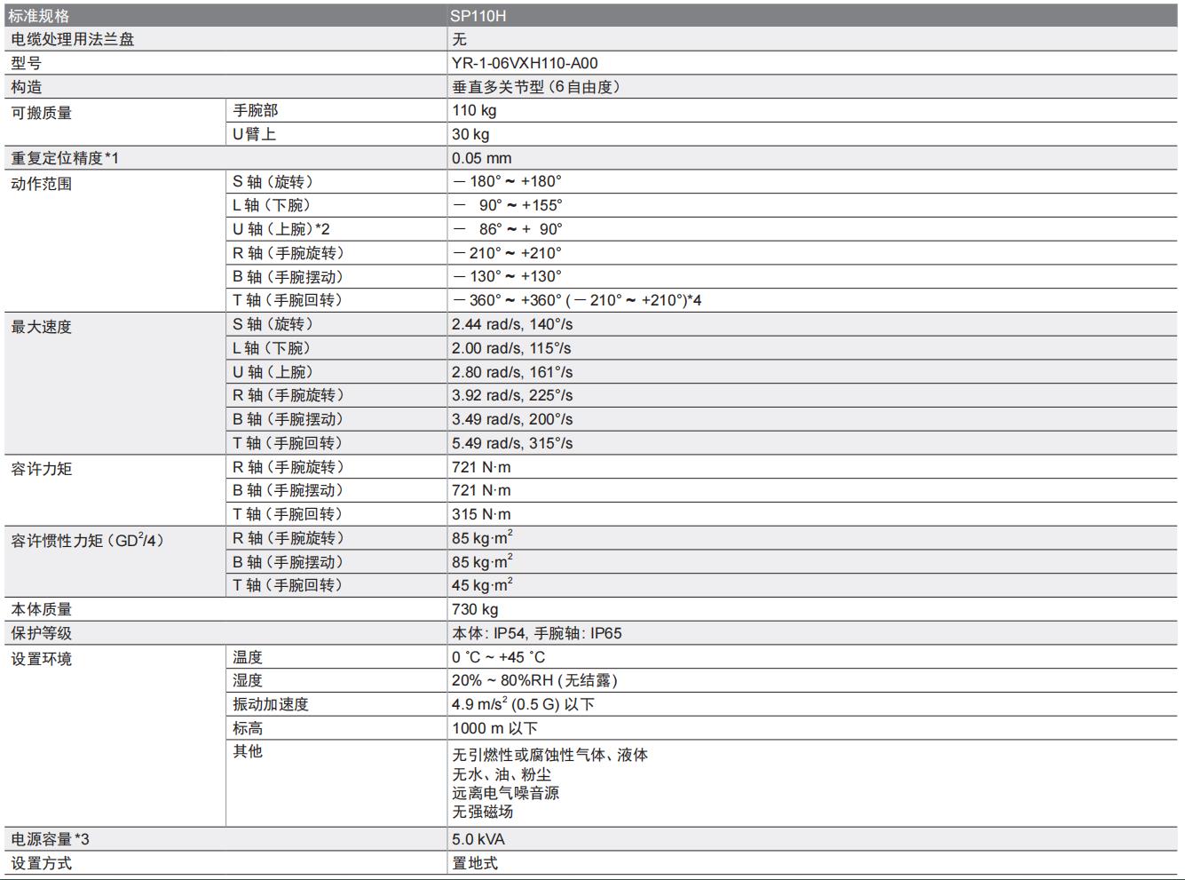Click 'S轴（旋转）' under 动作范围
This screenshot has height=880, width=1185.
point(274,181)
